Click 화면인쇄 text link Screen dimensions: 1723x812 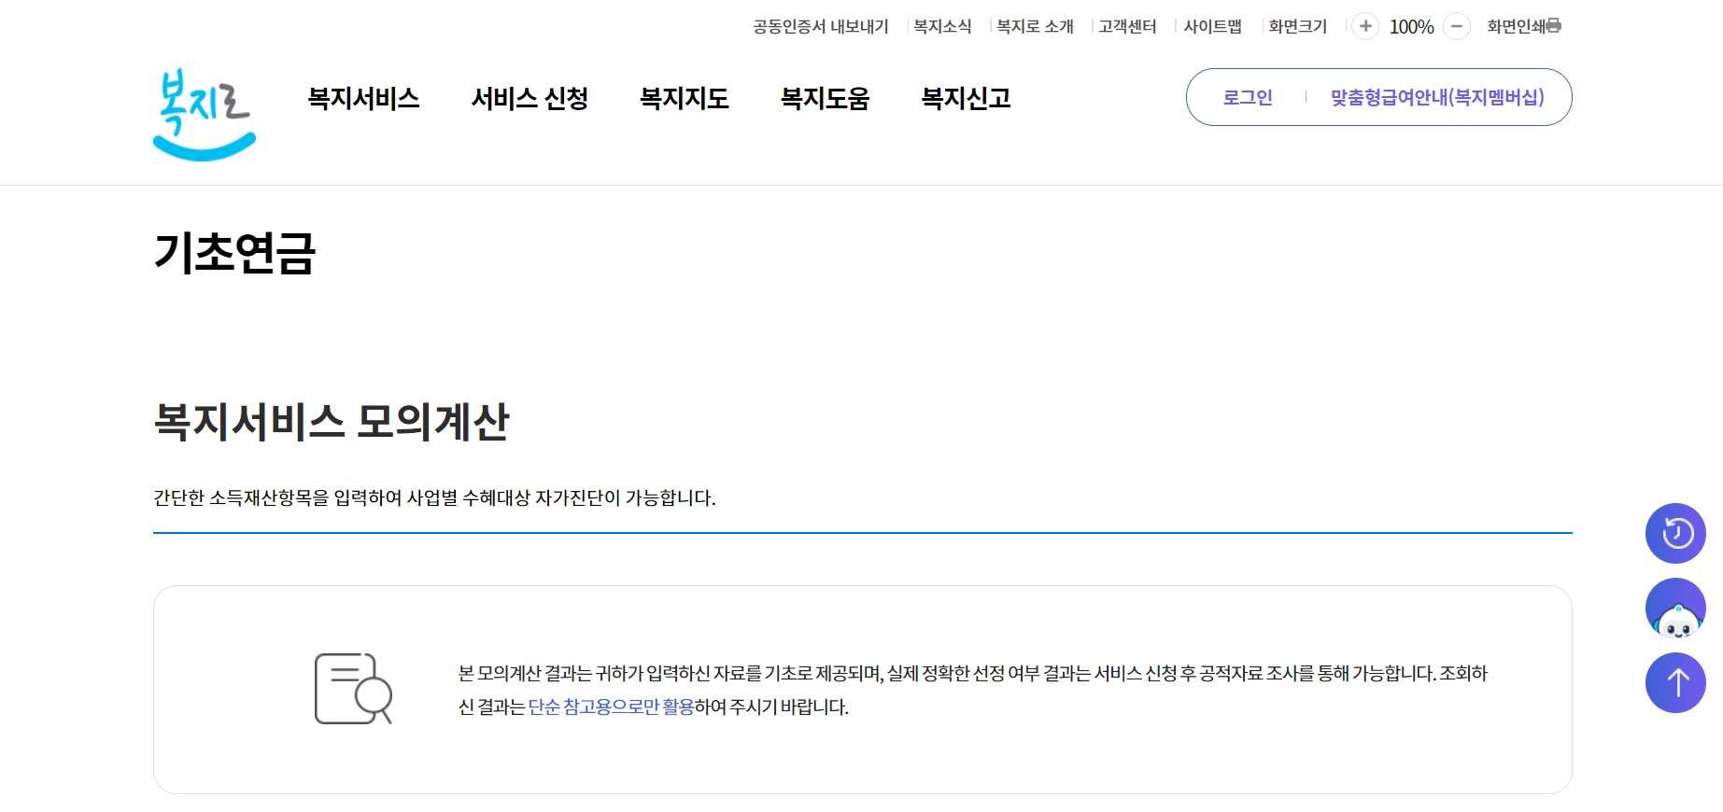(x=1516, y=26)
